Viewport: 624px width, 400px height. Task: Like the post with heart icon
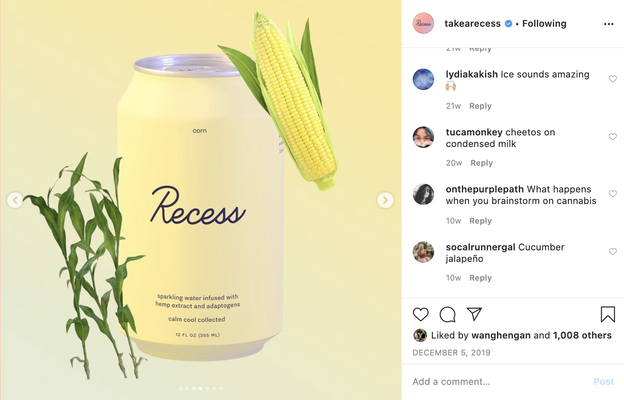click(x=420, y=314)
